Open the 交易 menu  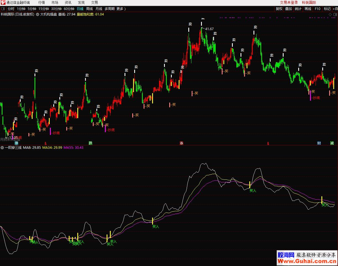94,2
